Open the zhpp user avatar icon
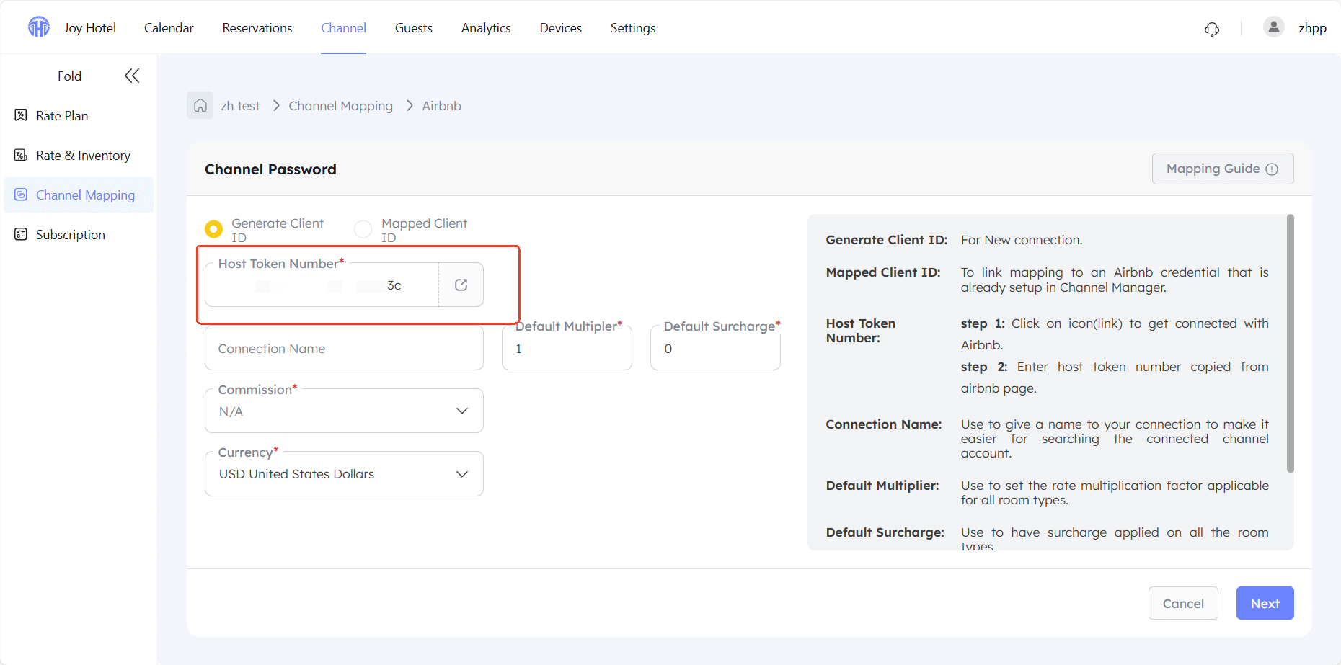This screenshot has height=665, width=1341. 1274,27
